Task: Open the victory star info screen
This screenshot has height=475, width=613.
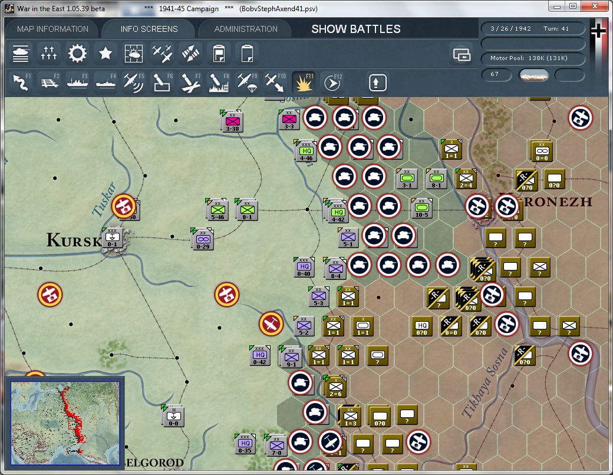Action: (105, 54)
